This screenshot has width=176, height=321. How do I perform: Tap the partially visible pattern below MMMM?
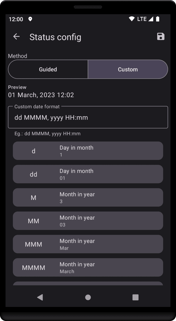click(x=88, y=283)
